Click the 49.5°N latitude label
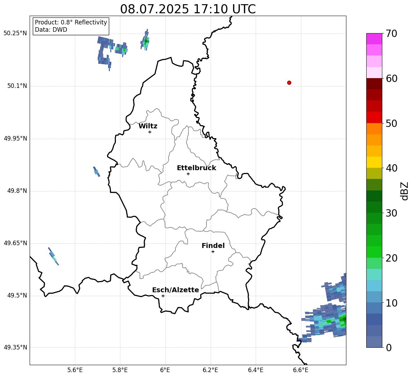This screenshot has width=413, height=377. pyautogui.click(x=17, y=295)
